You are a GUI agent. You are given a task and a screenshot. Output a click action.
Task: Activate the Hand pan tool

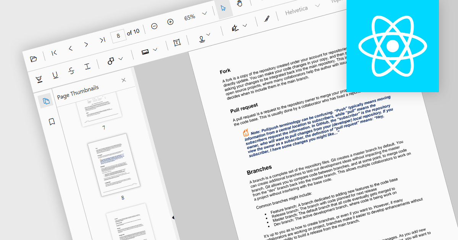pos(239,3)
